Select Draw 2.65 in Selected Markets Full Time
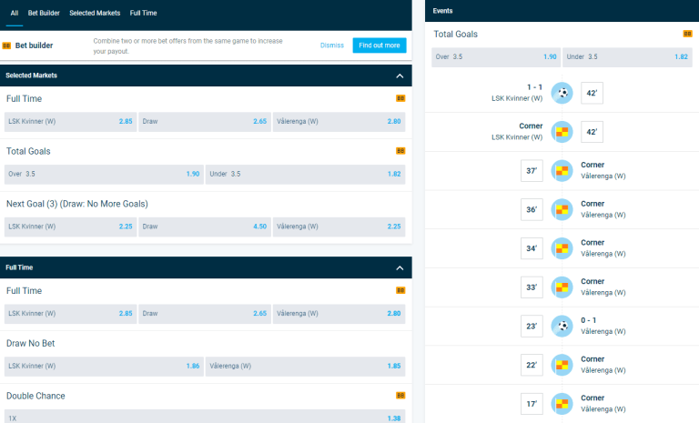Image resolution: width=699 pixels, height=423 pixels. pyautogui.click(x=205, y=122)
